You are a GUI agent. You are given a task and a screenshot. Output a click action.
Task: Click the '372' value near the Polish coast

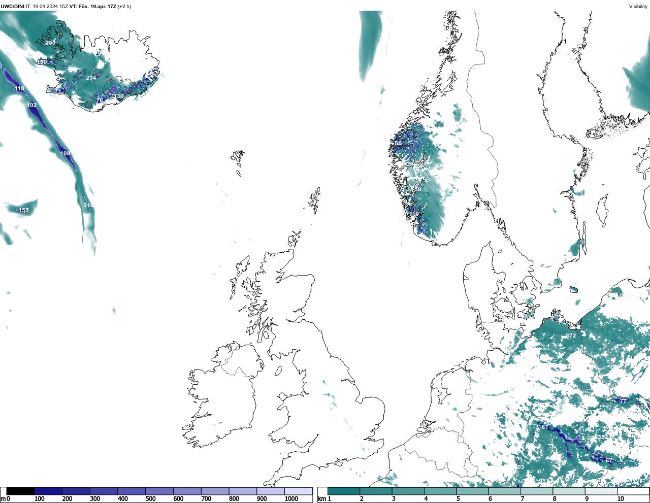pyautogui.click(x=571, y=336)
